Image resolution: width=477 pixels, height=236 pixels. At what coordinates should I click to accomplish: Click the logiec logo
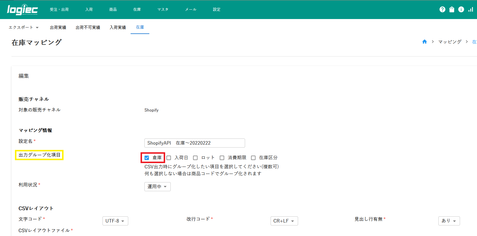click(x=22, y=9)
